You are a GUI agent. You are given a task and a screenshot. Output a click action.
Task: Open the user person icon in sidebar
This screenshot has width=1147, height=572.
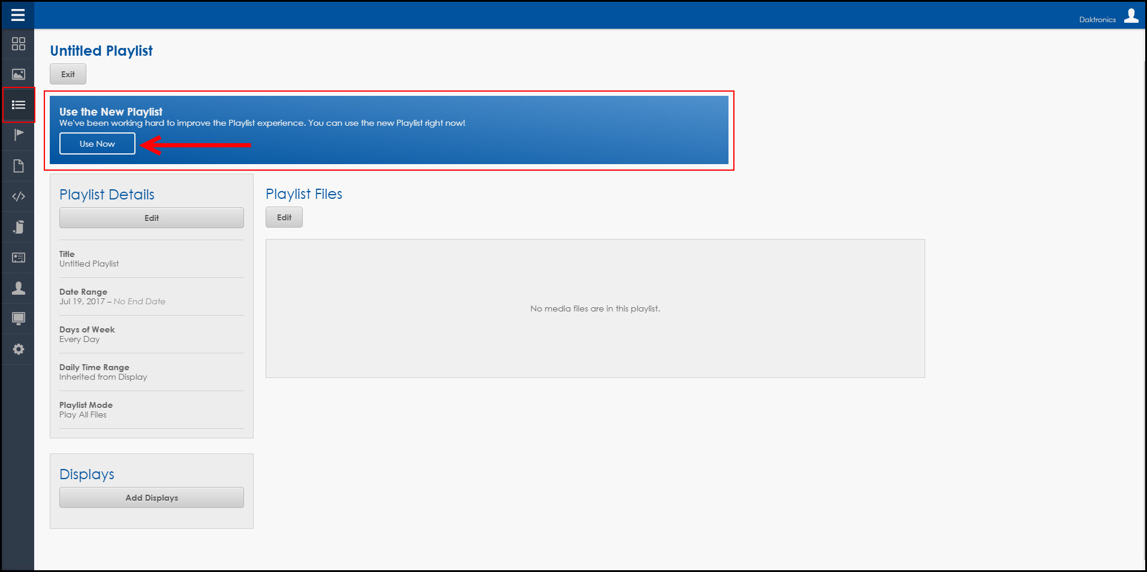(x=19, y=288)
